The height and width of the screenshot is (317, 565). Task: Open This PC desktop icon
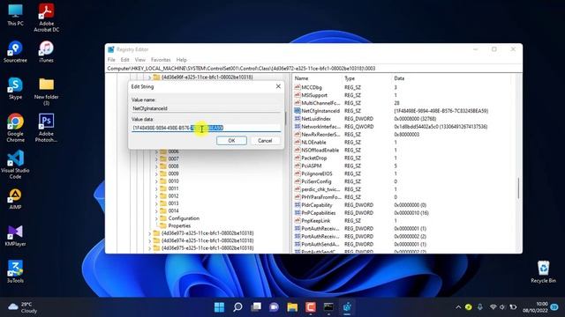click(x=15, y=15)
